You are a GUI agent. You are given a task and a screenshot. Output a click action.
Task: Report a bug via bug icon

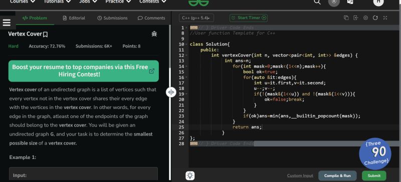pos(154,33)
